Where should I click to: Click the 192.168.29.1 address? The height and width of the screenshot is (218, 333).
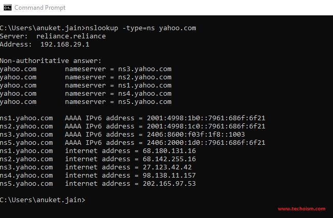click(65, 45)
